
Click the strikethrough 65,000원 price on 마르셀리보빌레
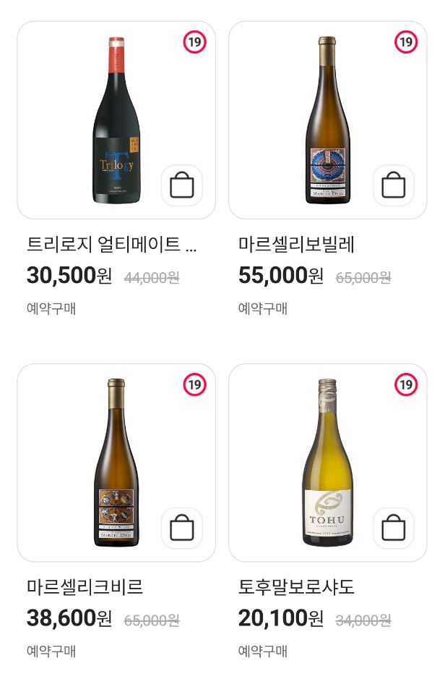pyautogui.click(x=363, y=277)
